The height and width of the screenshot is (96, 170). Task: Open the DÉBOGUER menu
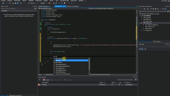coord(38,1)
